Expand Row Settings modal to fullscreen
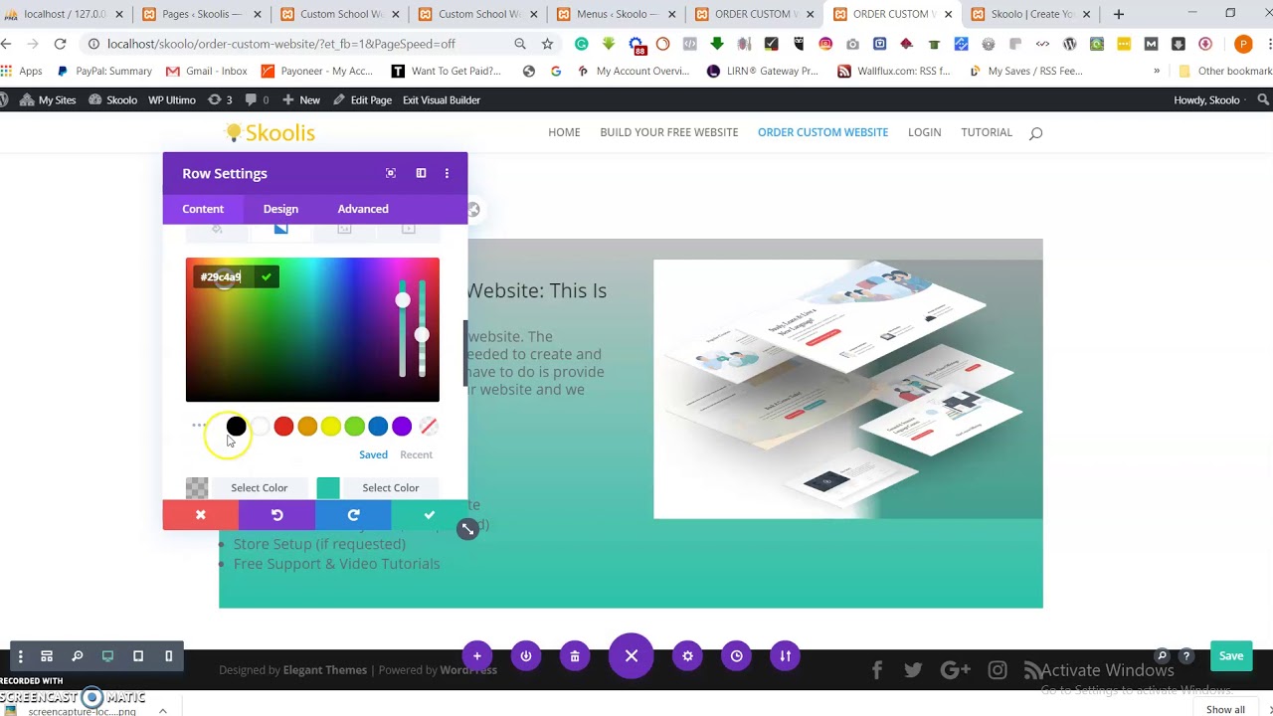The height and width of the screenshot is (716, 1273). 391,173
